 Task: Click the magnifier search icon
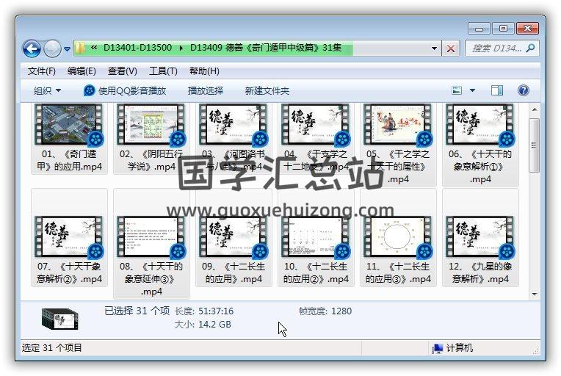(531, 48)
